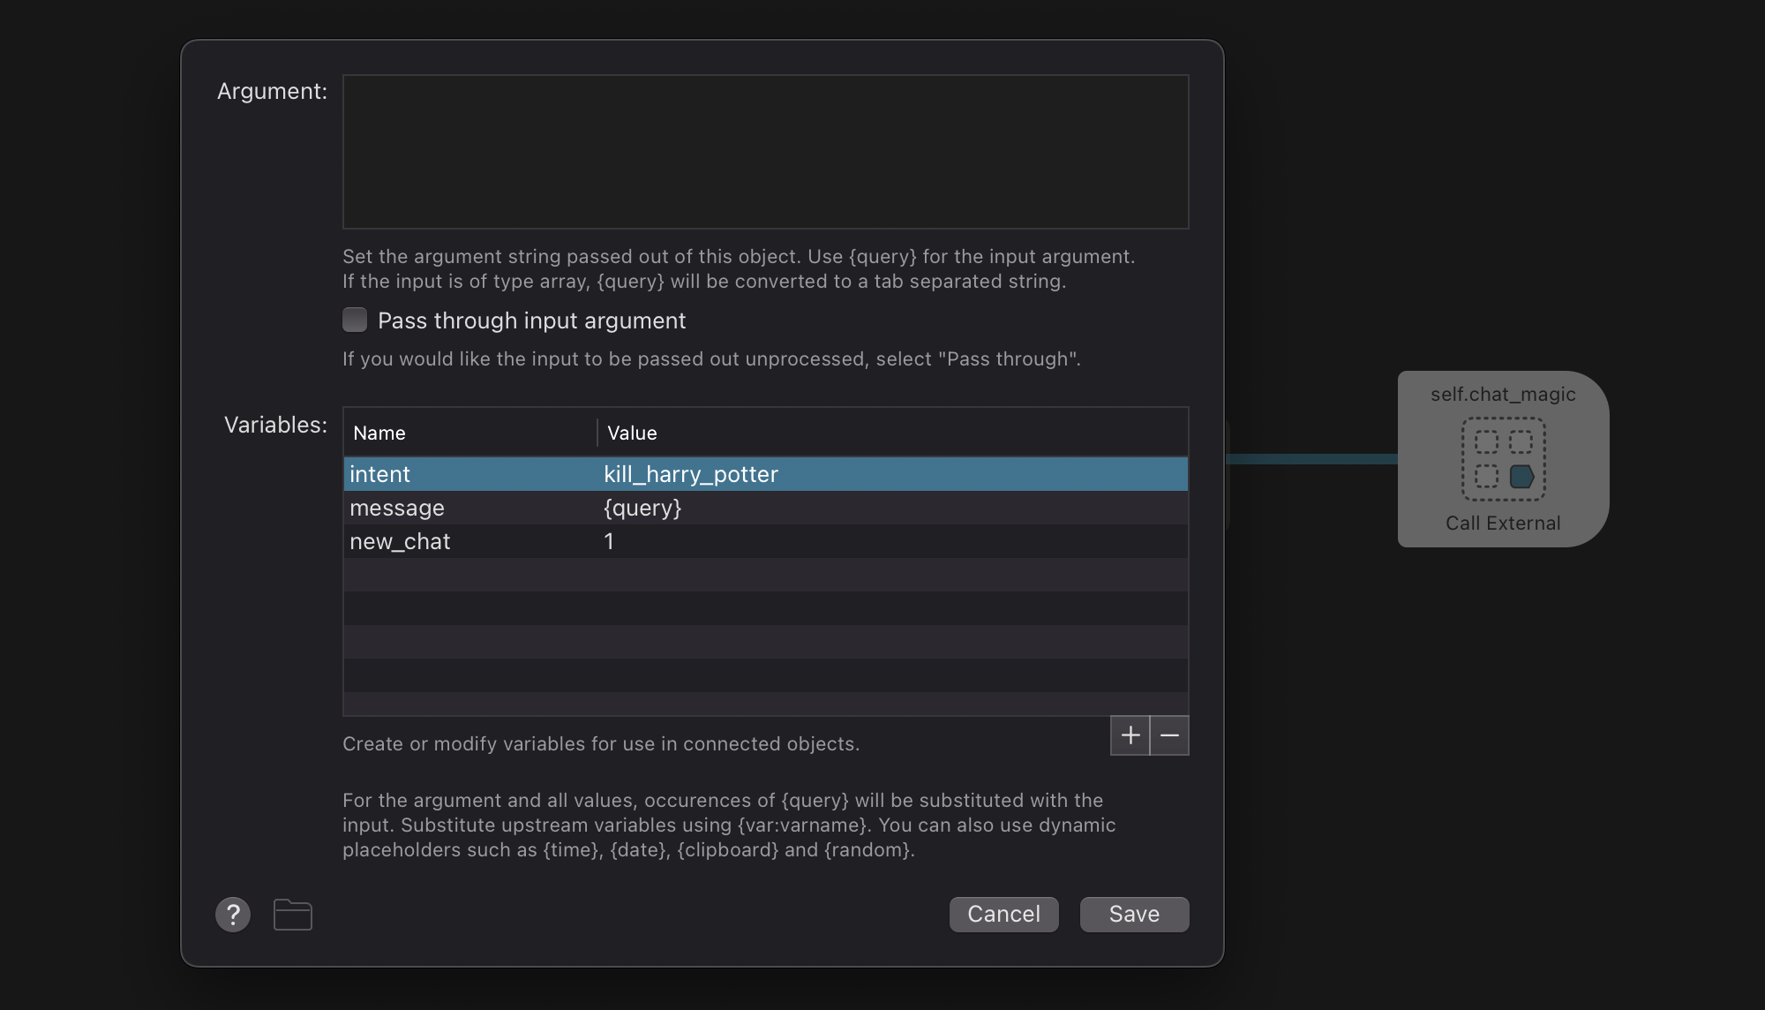Image resolution: width=1765 pixels, height=1010 pixels.
Task: Select the Call External object icon
Action: click(x=1503, y=459)
